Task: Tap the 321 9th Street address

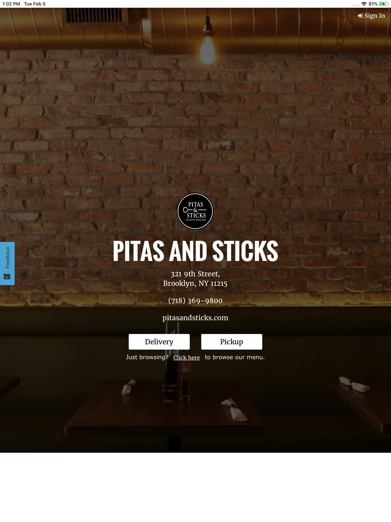Action: (x=195, y=274)
